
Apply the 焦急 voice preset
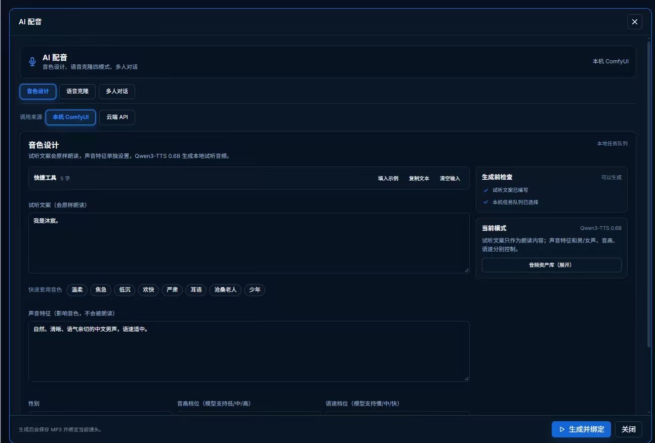click(101, 290)
